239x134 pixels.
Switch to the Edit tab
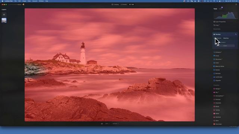131,4
